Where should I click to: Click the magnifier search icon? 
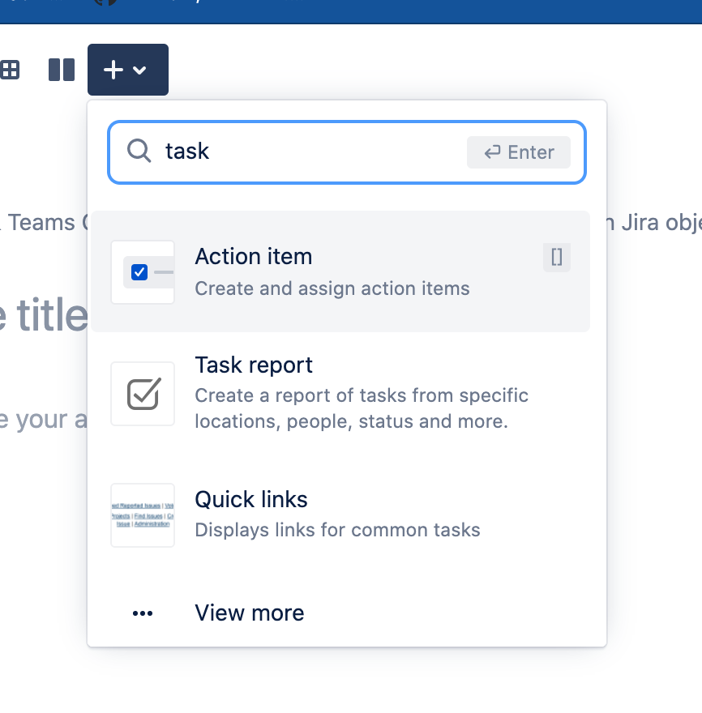139,151
